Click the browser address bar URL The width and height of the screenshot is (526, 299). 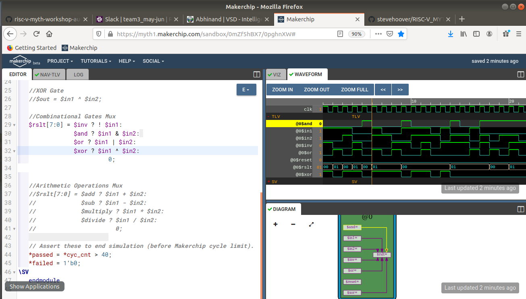[206, 34]
